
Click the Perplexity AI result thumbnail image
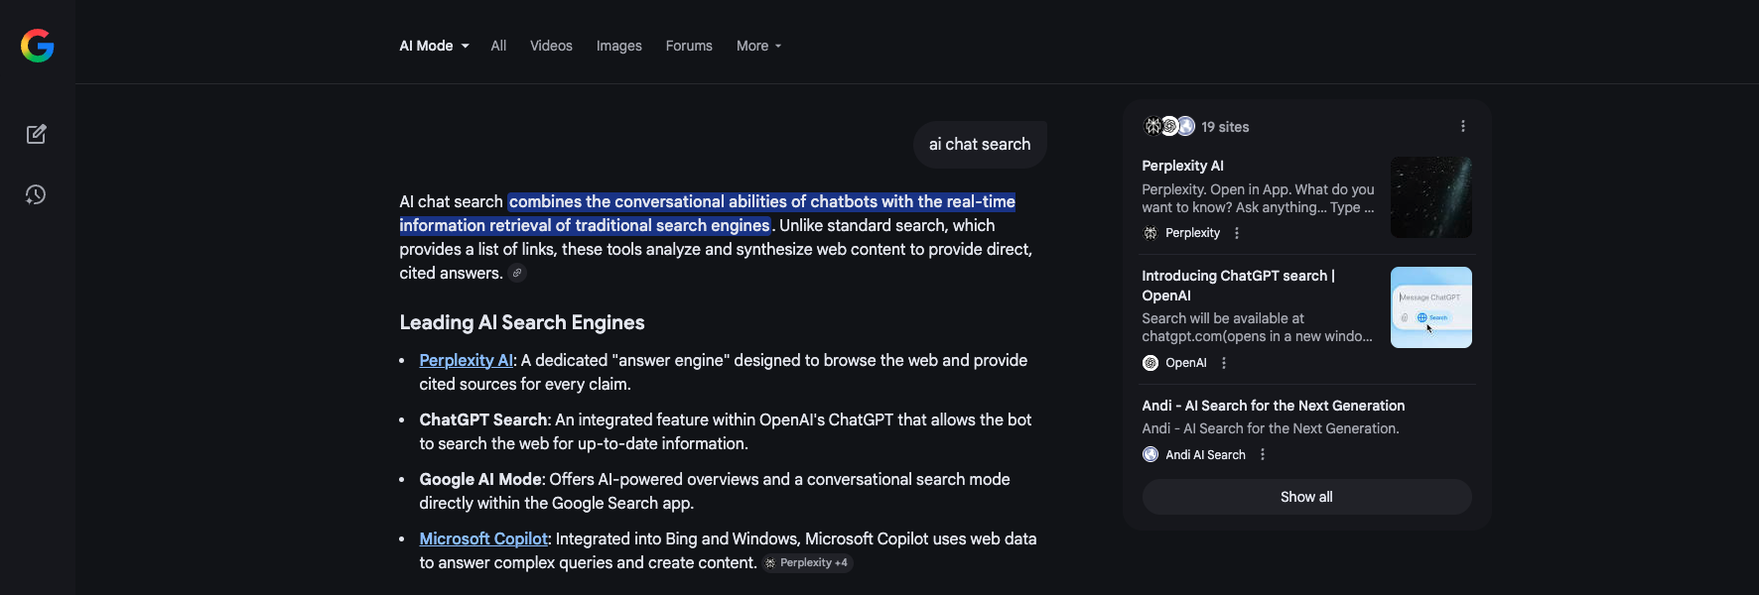pos(1430,197)
